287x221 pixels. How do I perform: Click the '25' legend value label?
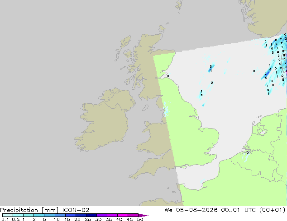88,219
